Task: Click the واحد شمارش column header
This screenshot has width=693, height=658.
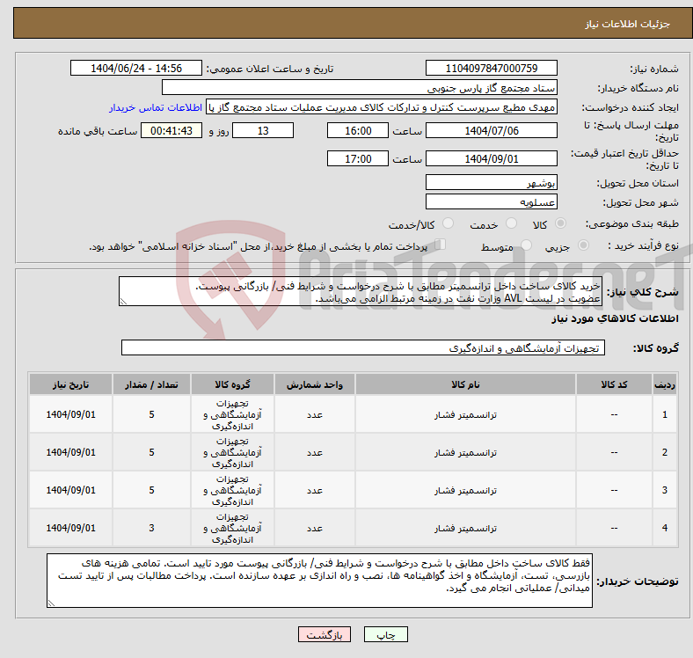Action: coord(315,384)
